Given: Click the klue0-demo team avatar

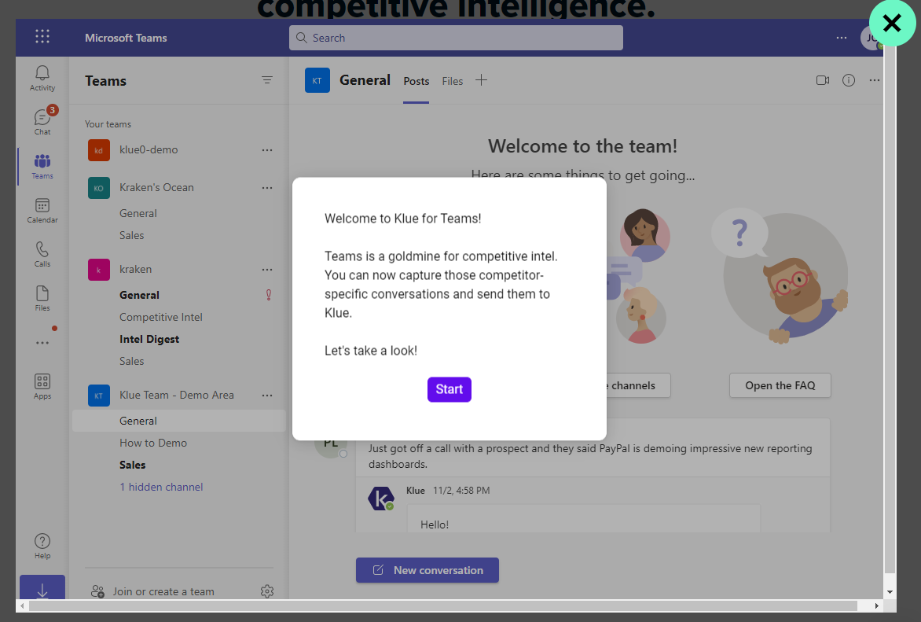Looking at the screenshot, I should pyautogui.click(x=99, y=150).
